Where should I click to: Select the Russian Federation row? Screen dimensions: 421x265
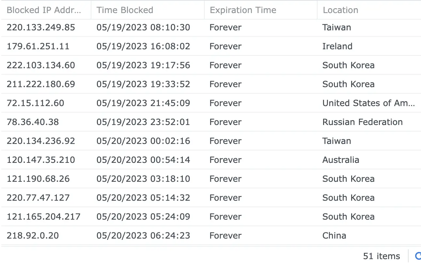pyautogui.click(x=362, y=122)
